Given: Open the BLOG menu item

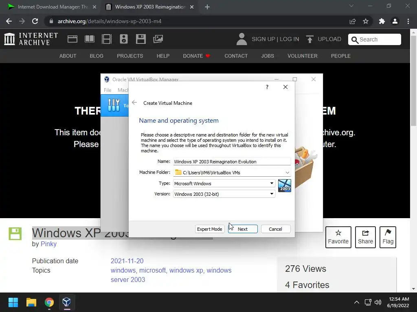Looking at the screenshot, I should [x=97, y=56].
